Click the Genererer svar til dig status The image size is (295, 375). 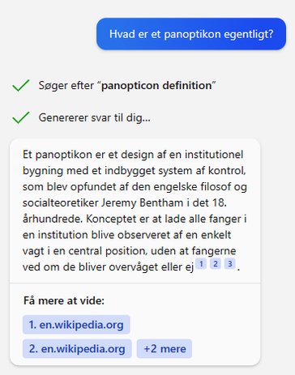pos(94,117)
